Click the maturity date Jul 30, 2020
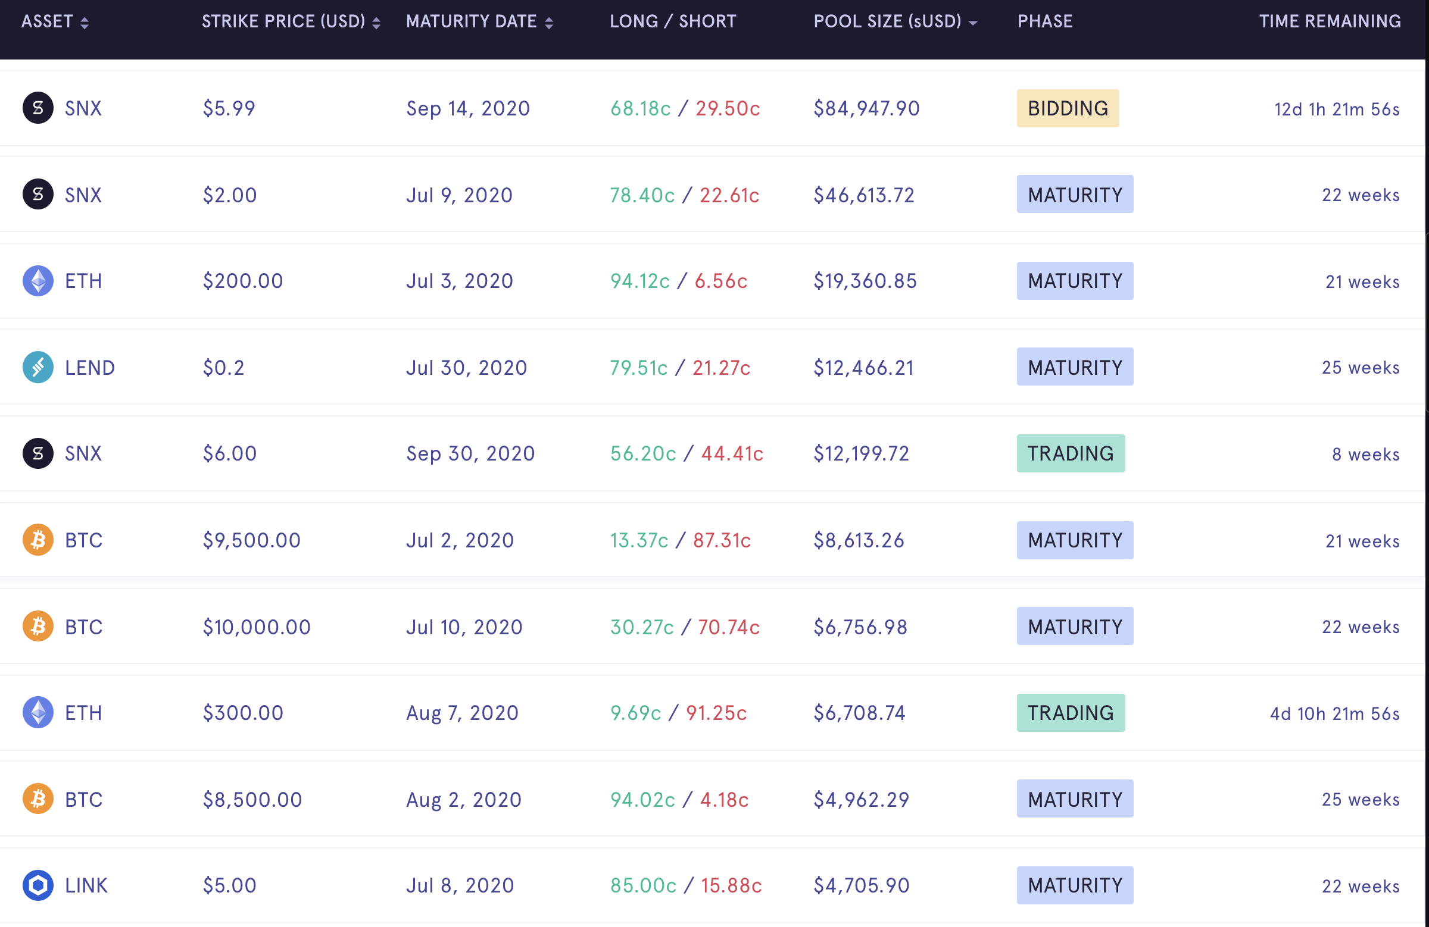1429x927 pixels. (467, 368)
